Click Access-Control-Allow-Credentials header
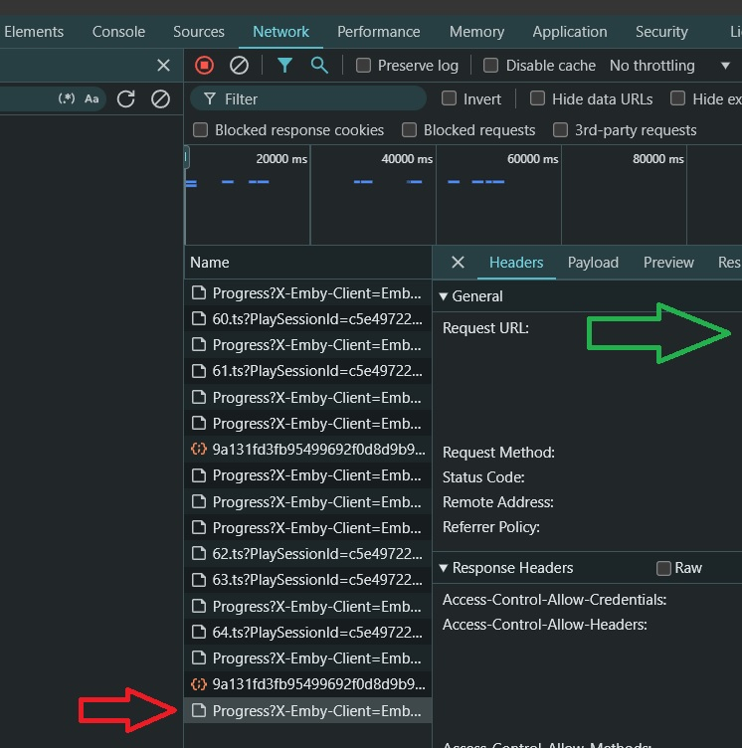Viewport: 742px width, 748px height. 554,599
